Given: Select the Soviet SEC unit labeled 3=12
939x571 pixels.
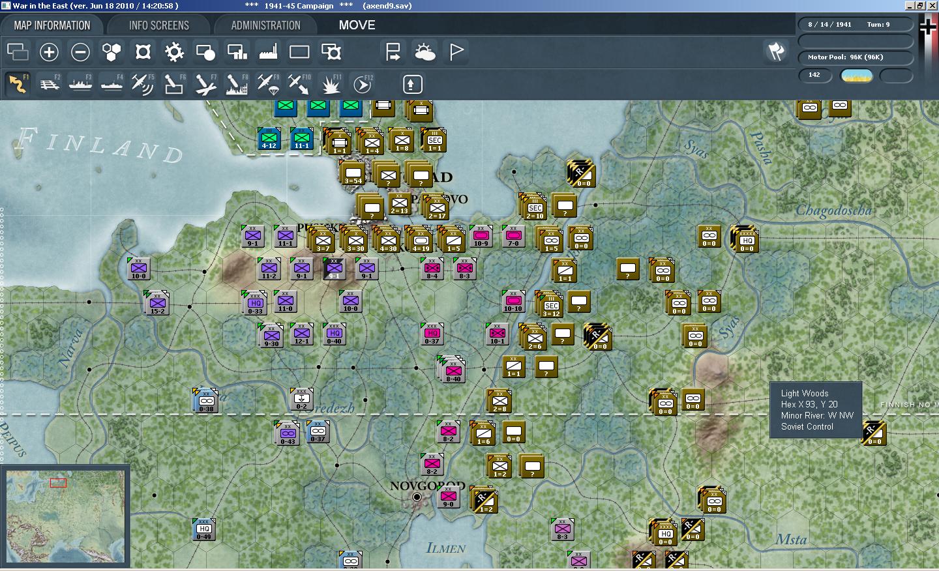Looking at the screenshot, I should pos(550,304).
